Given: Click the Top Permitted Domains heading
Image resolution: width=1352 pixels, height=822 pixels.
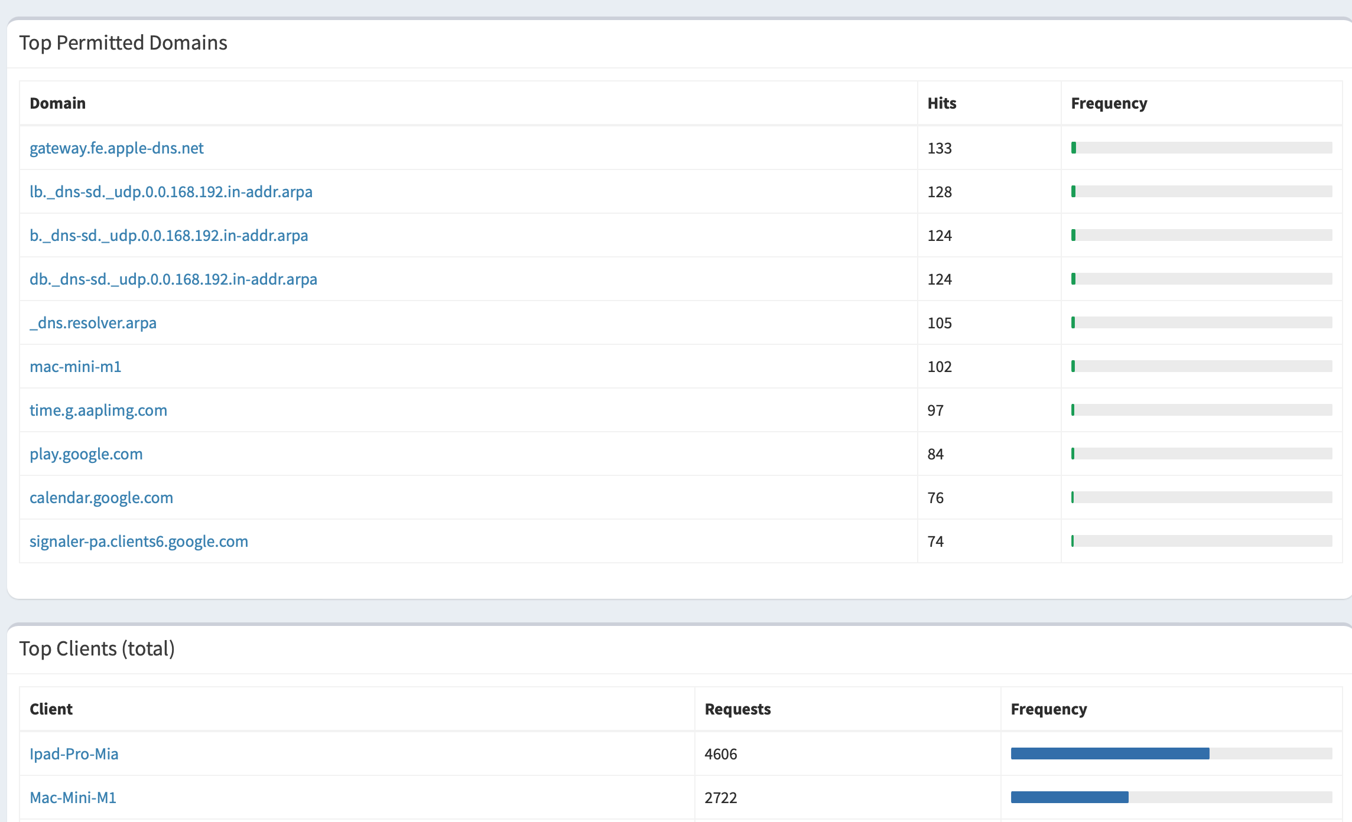Looking at the screenshot, I should (x=123, y=43).
